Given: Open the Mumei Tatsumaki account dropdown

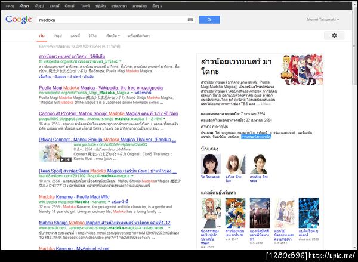Looking at the screenshot, I should coord(323,20).
